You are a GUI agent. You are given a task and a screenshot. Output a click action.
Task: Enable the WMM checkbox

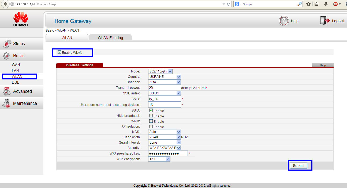pos(151,121)
